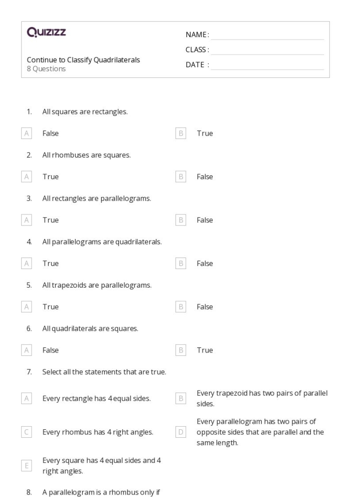Viewport: 351px width, 497px height.
Task: Check box C: rhombus has 4 right angles
Action: point(27,432)
